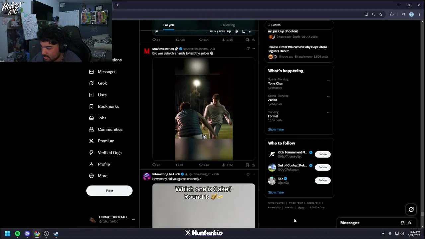Open account menu dots beside Hunter KICKATH

tap(133, 219)
